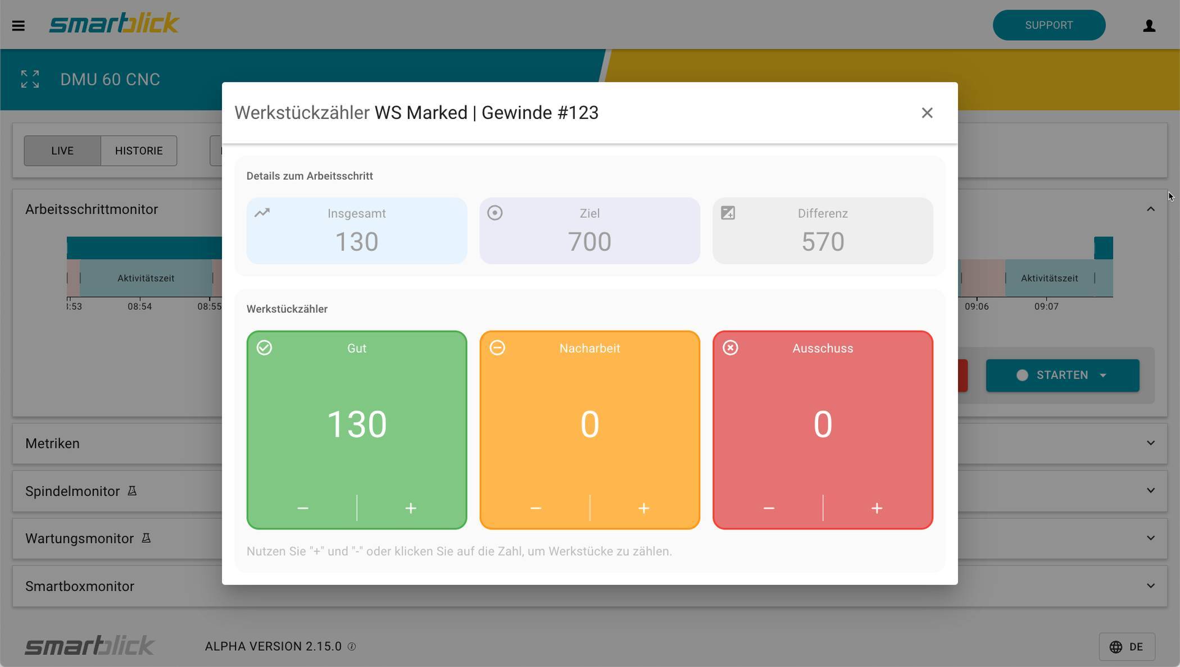
Task: Click the target icon in Ziel card
Action: coord(495,213)
